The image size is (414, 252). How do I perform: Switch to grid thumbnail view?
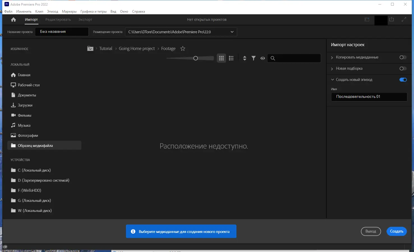pyautogui.click(x=221, y=58)
